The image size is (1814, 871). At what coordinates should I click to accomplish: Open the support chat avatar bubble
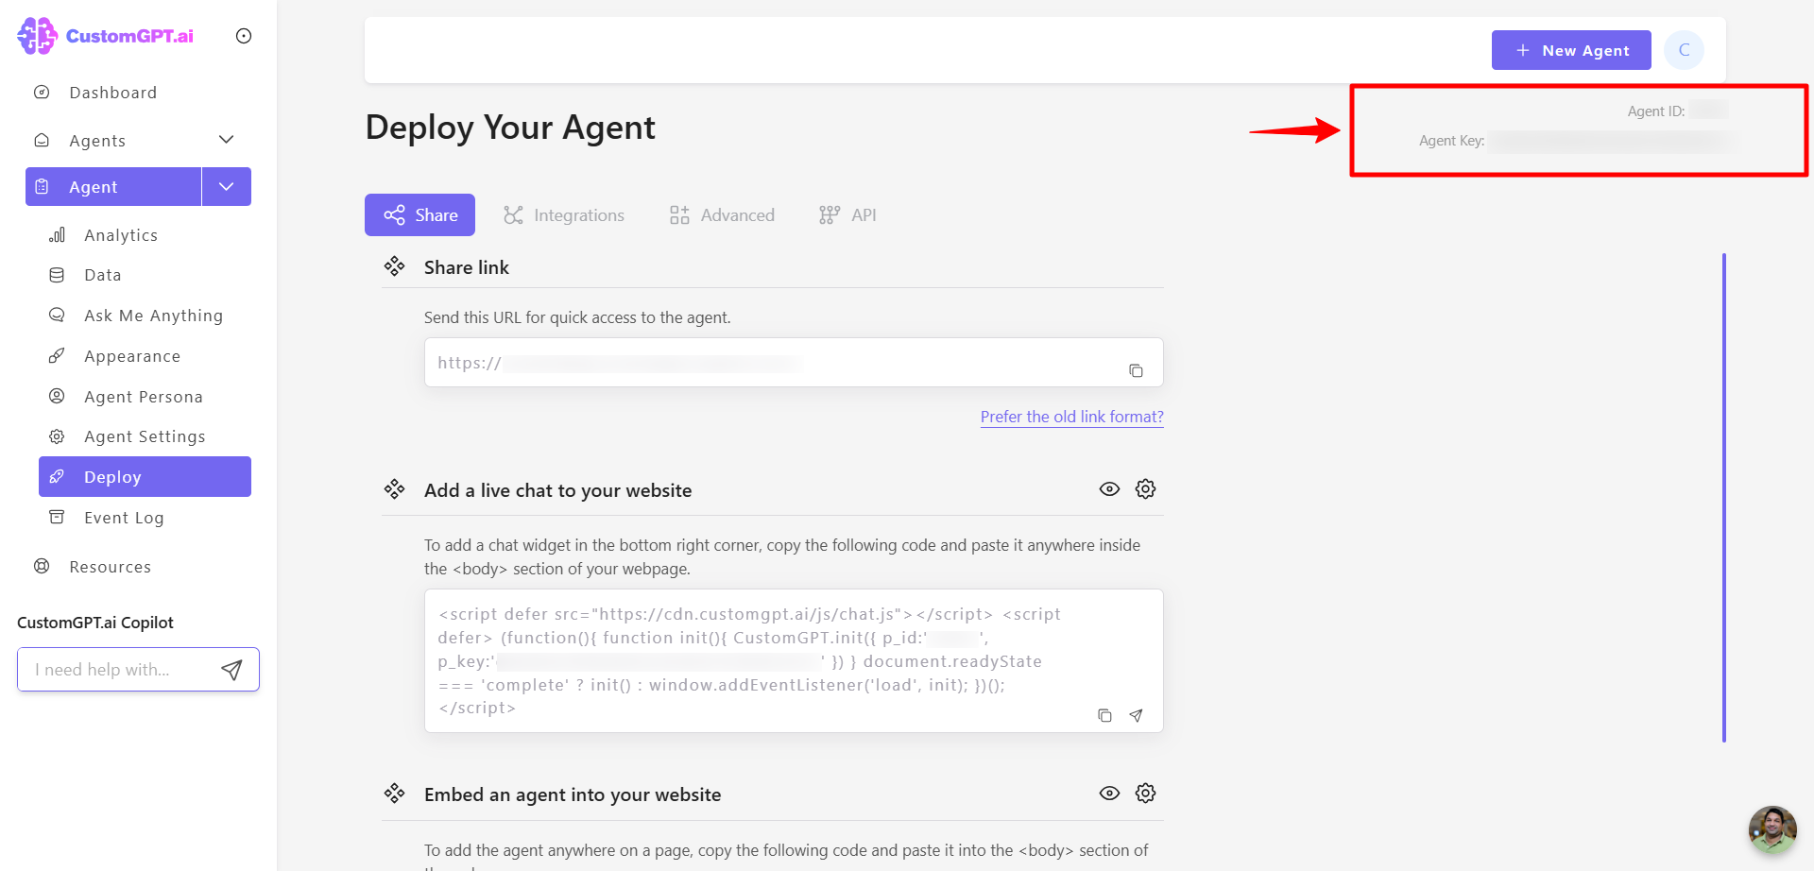pyautogui.click(x=1772, y=829)
